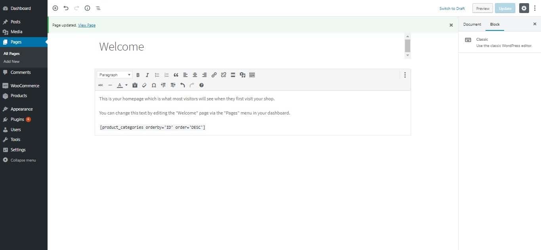Image resolution: width=541 pixels, height=250 pixels.
Task: Apply strikethrough to the text
Action: (100, 85)
